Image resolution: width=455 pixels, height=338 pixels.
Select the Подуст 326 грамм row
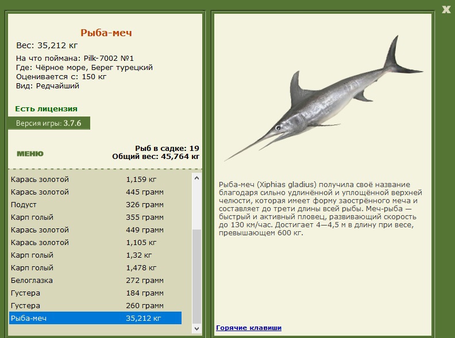95,205
